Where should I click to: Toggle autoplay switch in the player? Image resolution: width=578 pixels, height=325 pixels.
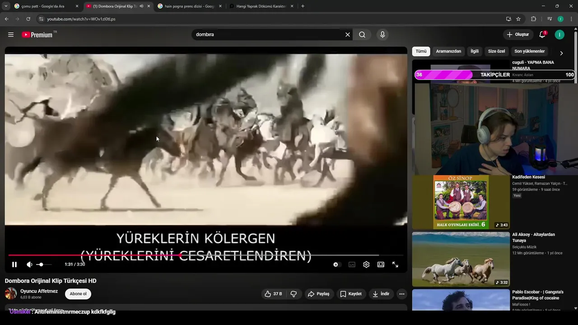(337, 265)
